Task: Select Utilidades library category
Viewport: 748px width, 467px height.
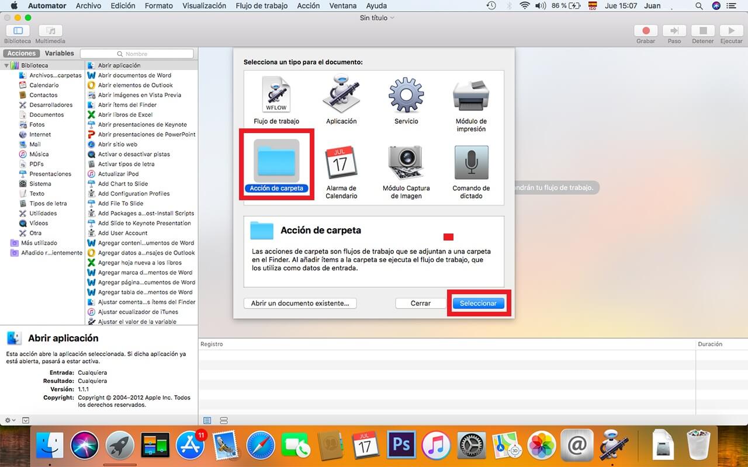Action: (x=43, y=213)
